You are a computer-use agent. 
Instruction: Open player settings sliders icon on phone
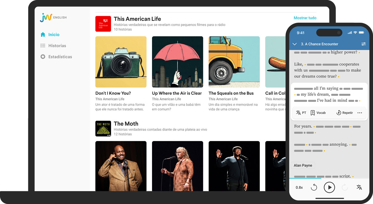363,44
